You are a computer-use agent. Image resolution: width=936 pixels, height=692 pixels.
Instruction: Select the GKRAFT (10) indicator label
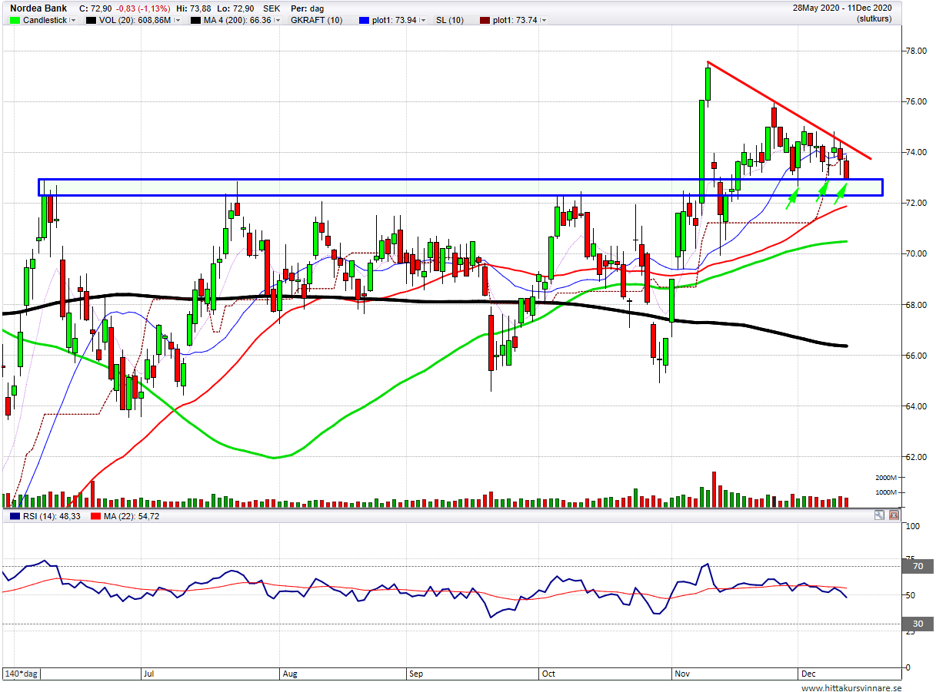pyautogui.click(x=317, y=20)
